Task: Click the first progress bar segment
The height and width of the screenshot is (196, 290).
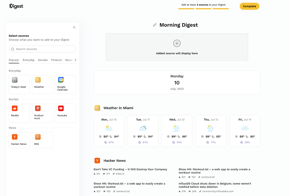Action: [x=186, y=9]
